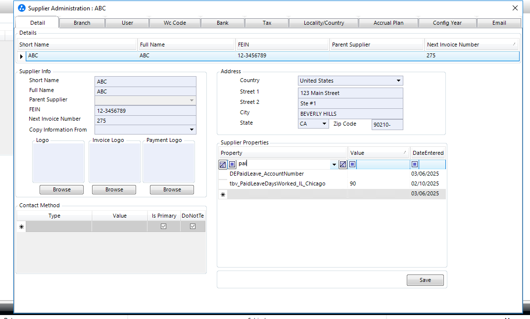Click the Save button

point(425,280)
